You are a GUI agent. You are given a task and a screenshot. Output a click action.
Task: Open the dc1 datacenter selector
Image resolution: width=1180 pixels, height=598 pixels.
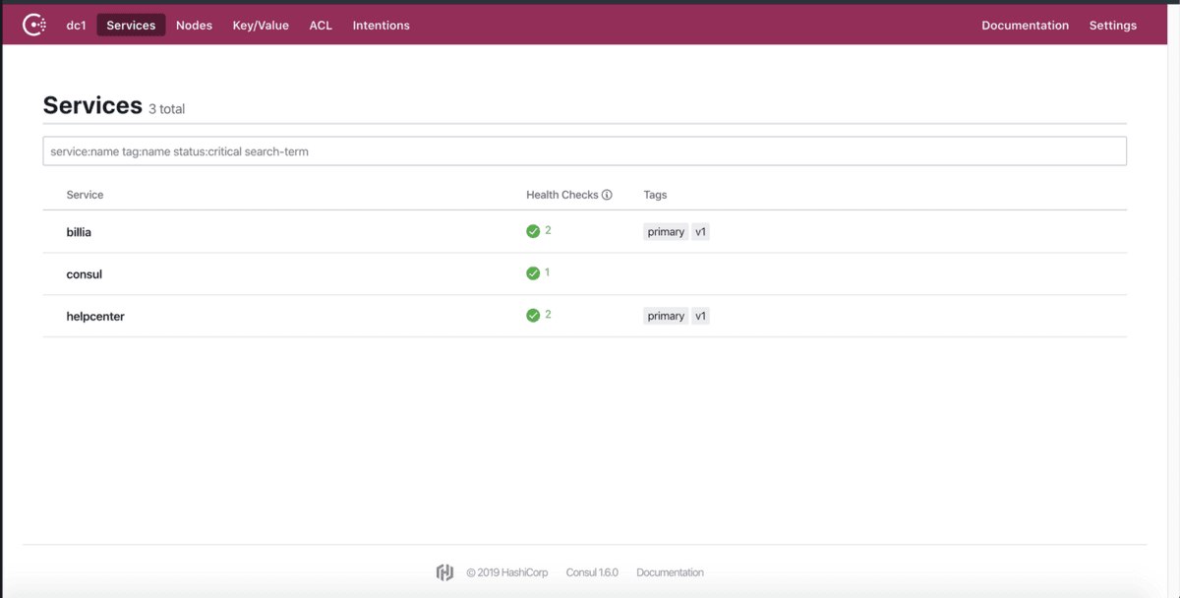pos(76,26)
